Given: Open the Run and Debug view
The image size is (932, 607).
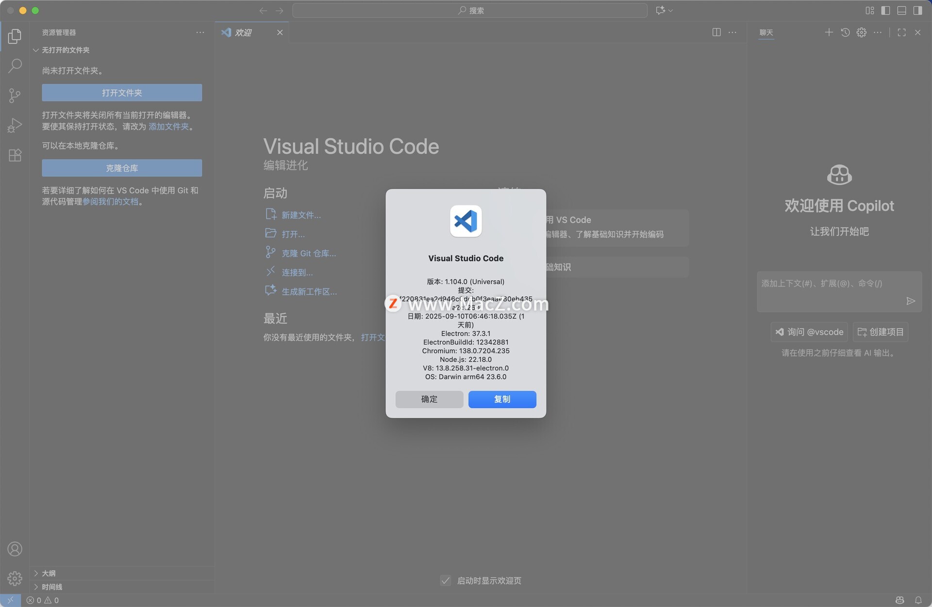Looking at the screenshot, I should point(15,126).
